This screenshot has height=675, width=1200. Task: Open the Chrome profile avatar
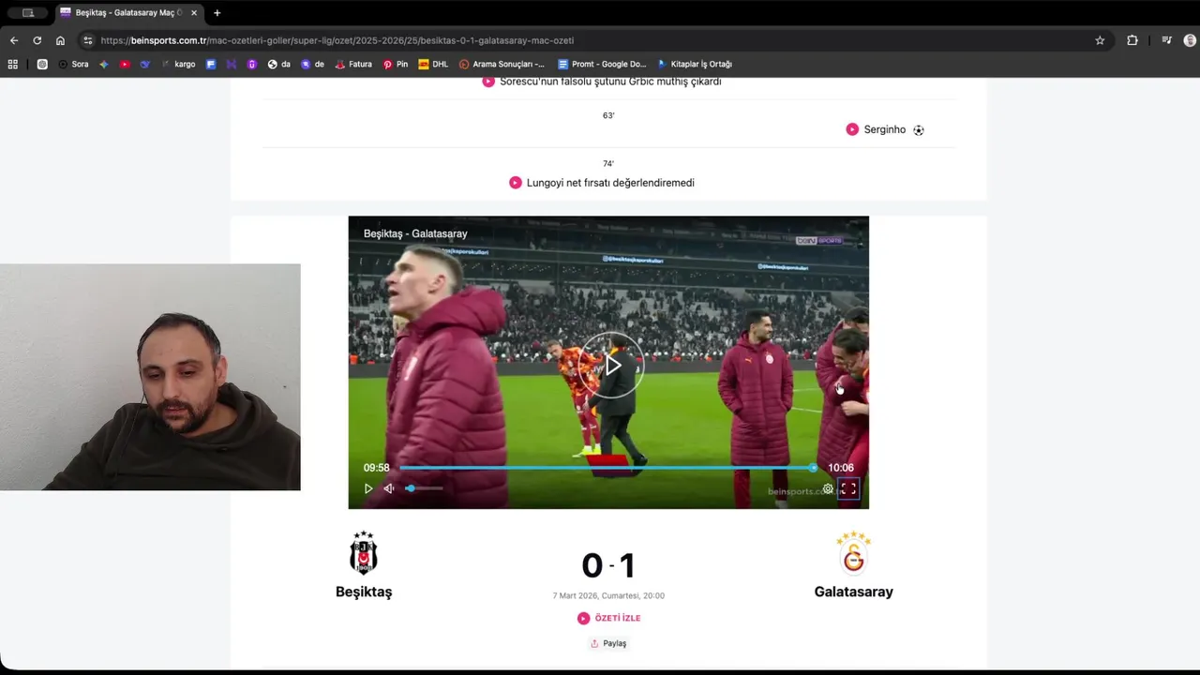1190,40
